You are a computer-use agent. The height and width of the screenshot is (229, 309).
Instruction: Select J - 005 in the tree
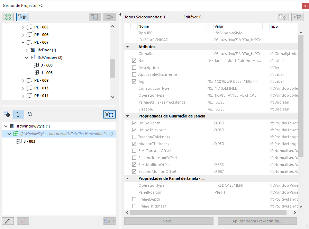coord(47,73)
